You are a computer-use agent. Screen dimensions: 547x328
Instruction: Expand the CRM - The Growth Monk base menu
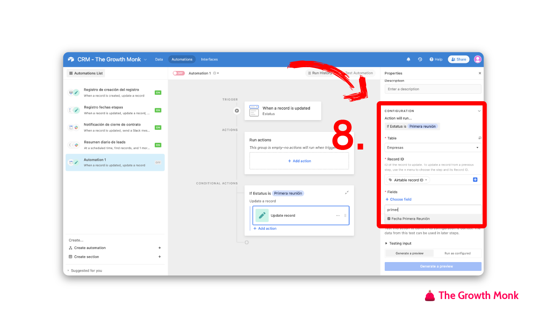145,60
